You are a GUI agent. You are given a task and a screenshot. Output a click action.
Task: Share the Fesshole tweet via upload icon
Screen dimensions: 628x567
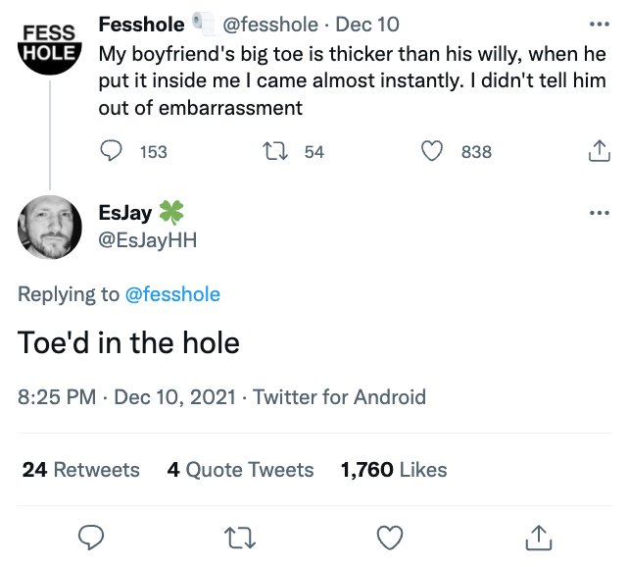pyautogui.click(x=597, y=151)
